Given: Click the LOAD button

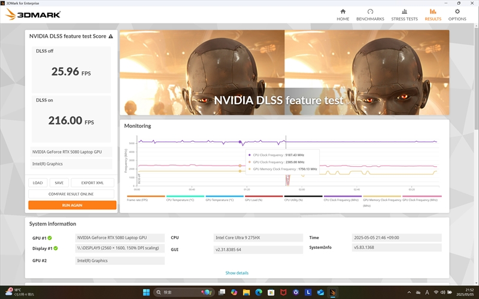Looking at the screenshot, I should 38,183.
